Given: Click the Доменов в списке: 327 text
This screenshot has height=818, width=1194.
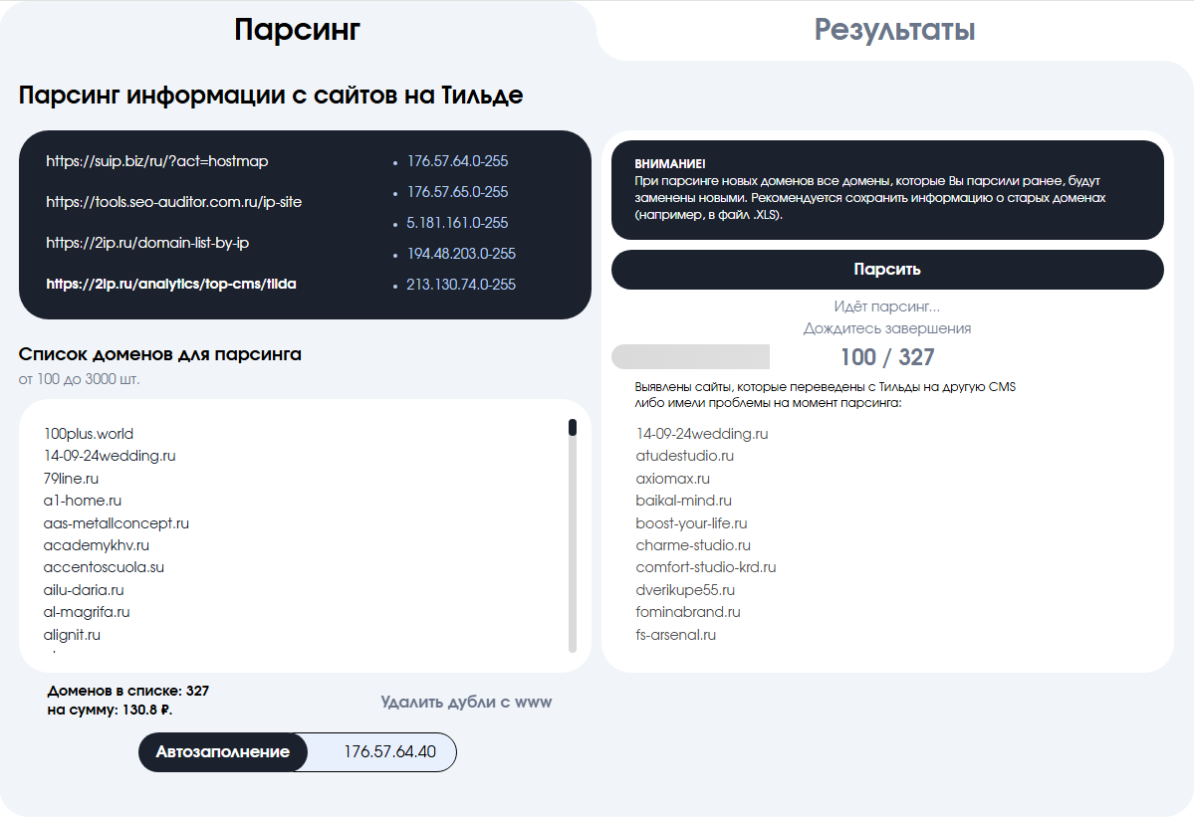Looking at the screenshot, I should pyautogui.click(x=127, y=691).
